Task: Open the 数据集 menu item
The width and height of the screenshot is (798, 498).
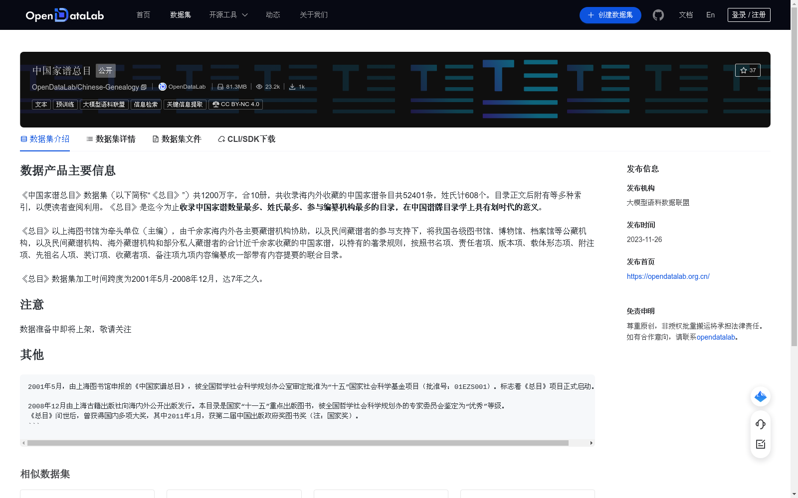Action: [x=180, y=15]
